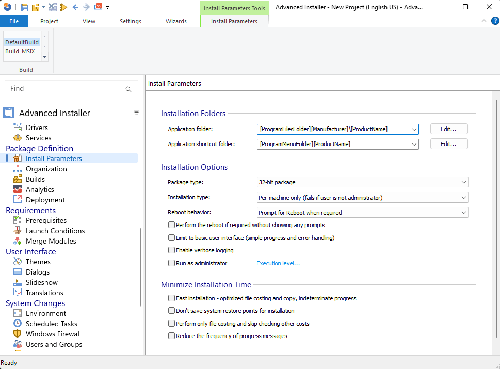Click the filter icon beside Advanced Installer header
Image resolution: width=500 pixels, height=369 pixels.
click(136, 112)
